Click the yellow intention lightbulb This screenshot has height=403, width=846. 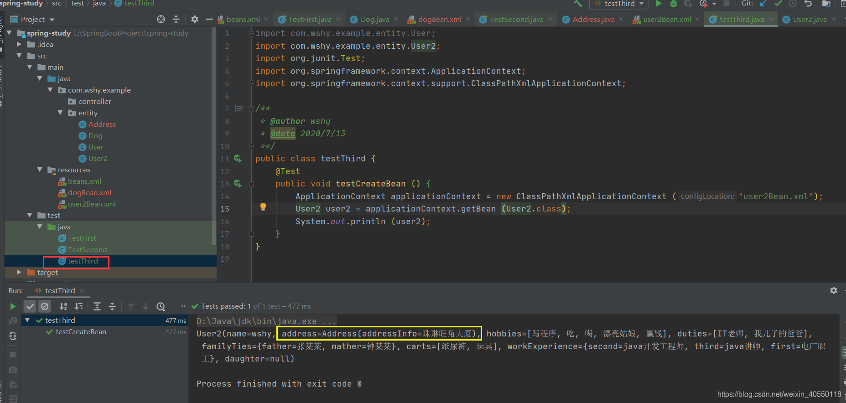[x=263, y=207]
